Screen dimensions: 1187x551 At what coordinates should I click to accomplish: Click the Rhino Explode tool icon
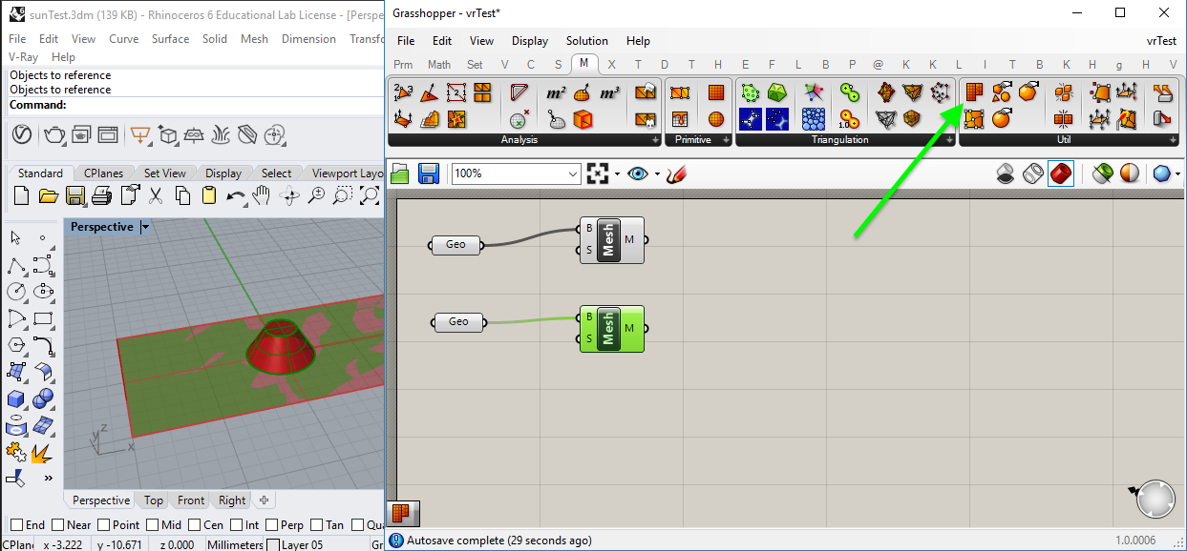pyautogui.click(x=43, y=452)
